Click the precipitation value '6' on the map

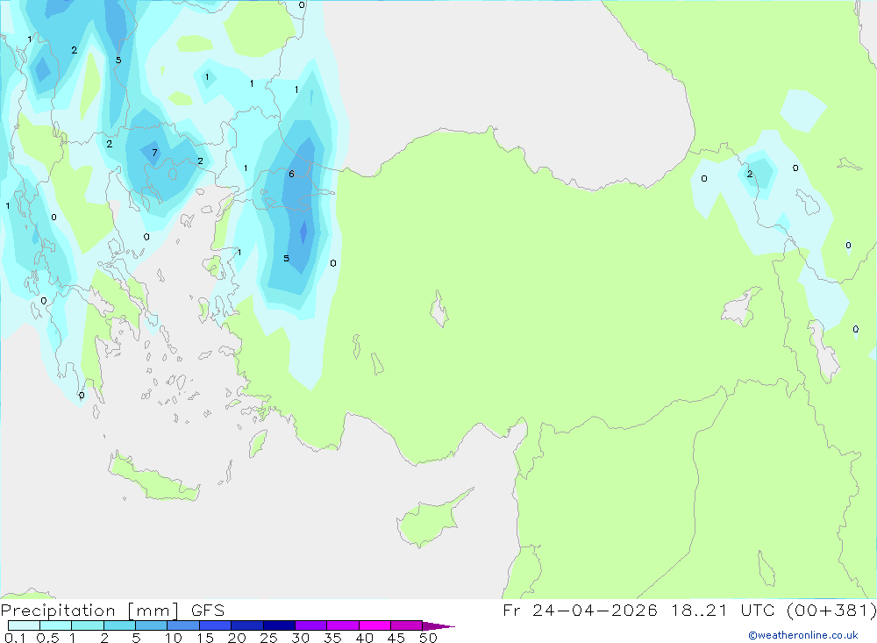291,174
